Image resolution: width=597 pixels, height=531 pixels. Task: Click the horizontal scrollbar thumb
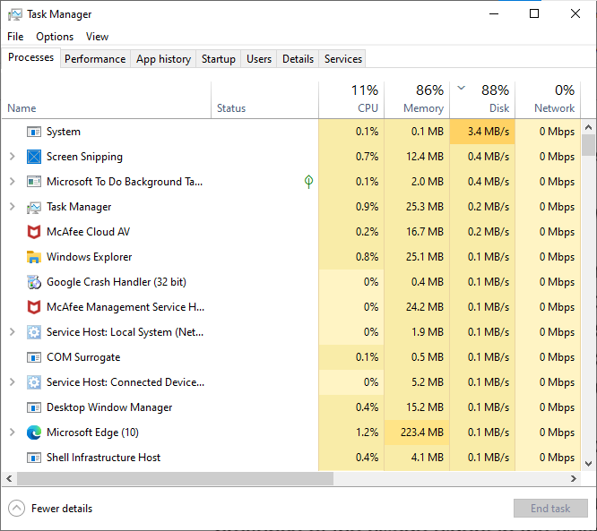[175, 479]
